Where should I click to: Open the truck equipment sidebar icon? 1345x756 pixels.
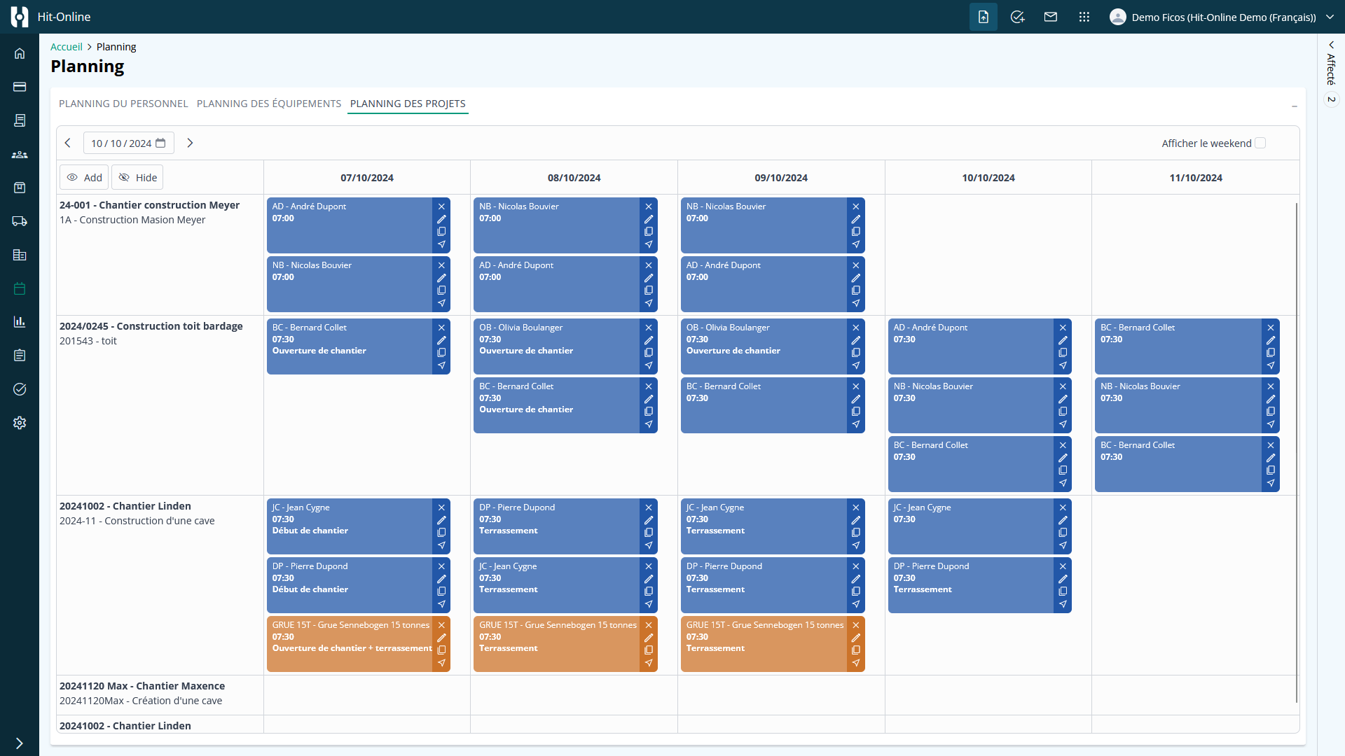pyautogui.click(x=20, y=221)
